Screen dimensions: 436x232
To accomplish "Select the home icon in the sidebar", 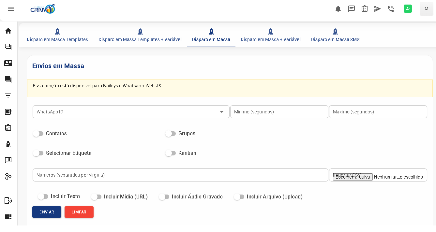I will click(8, 31).
